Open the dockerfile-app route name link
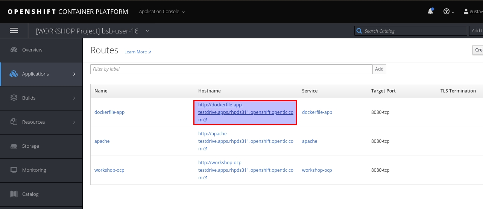 [x=109, y=112]
